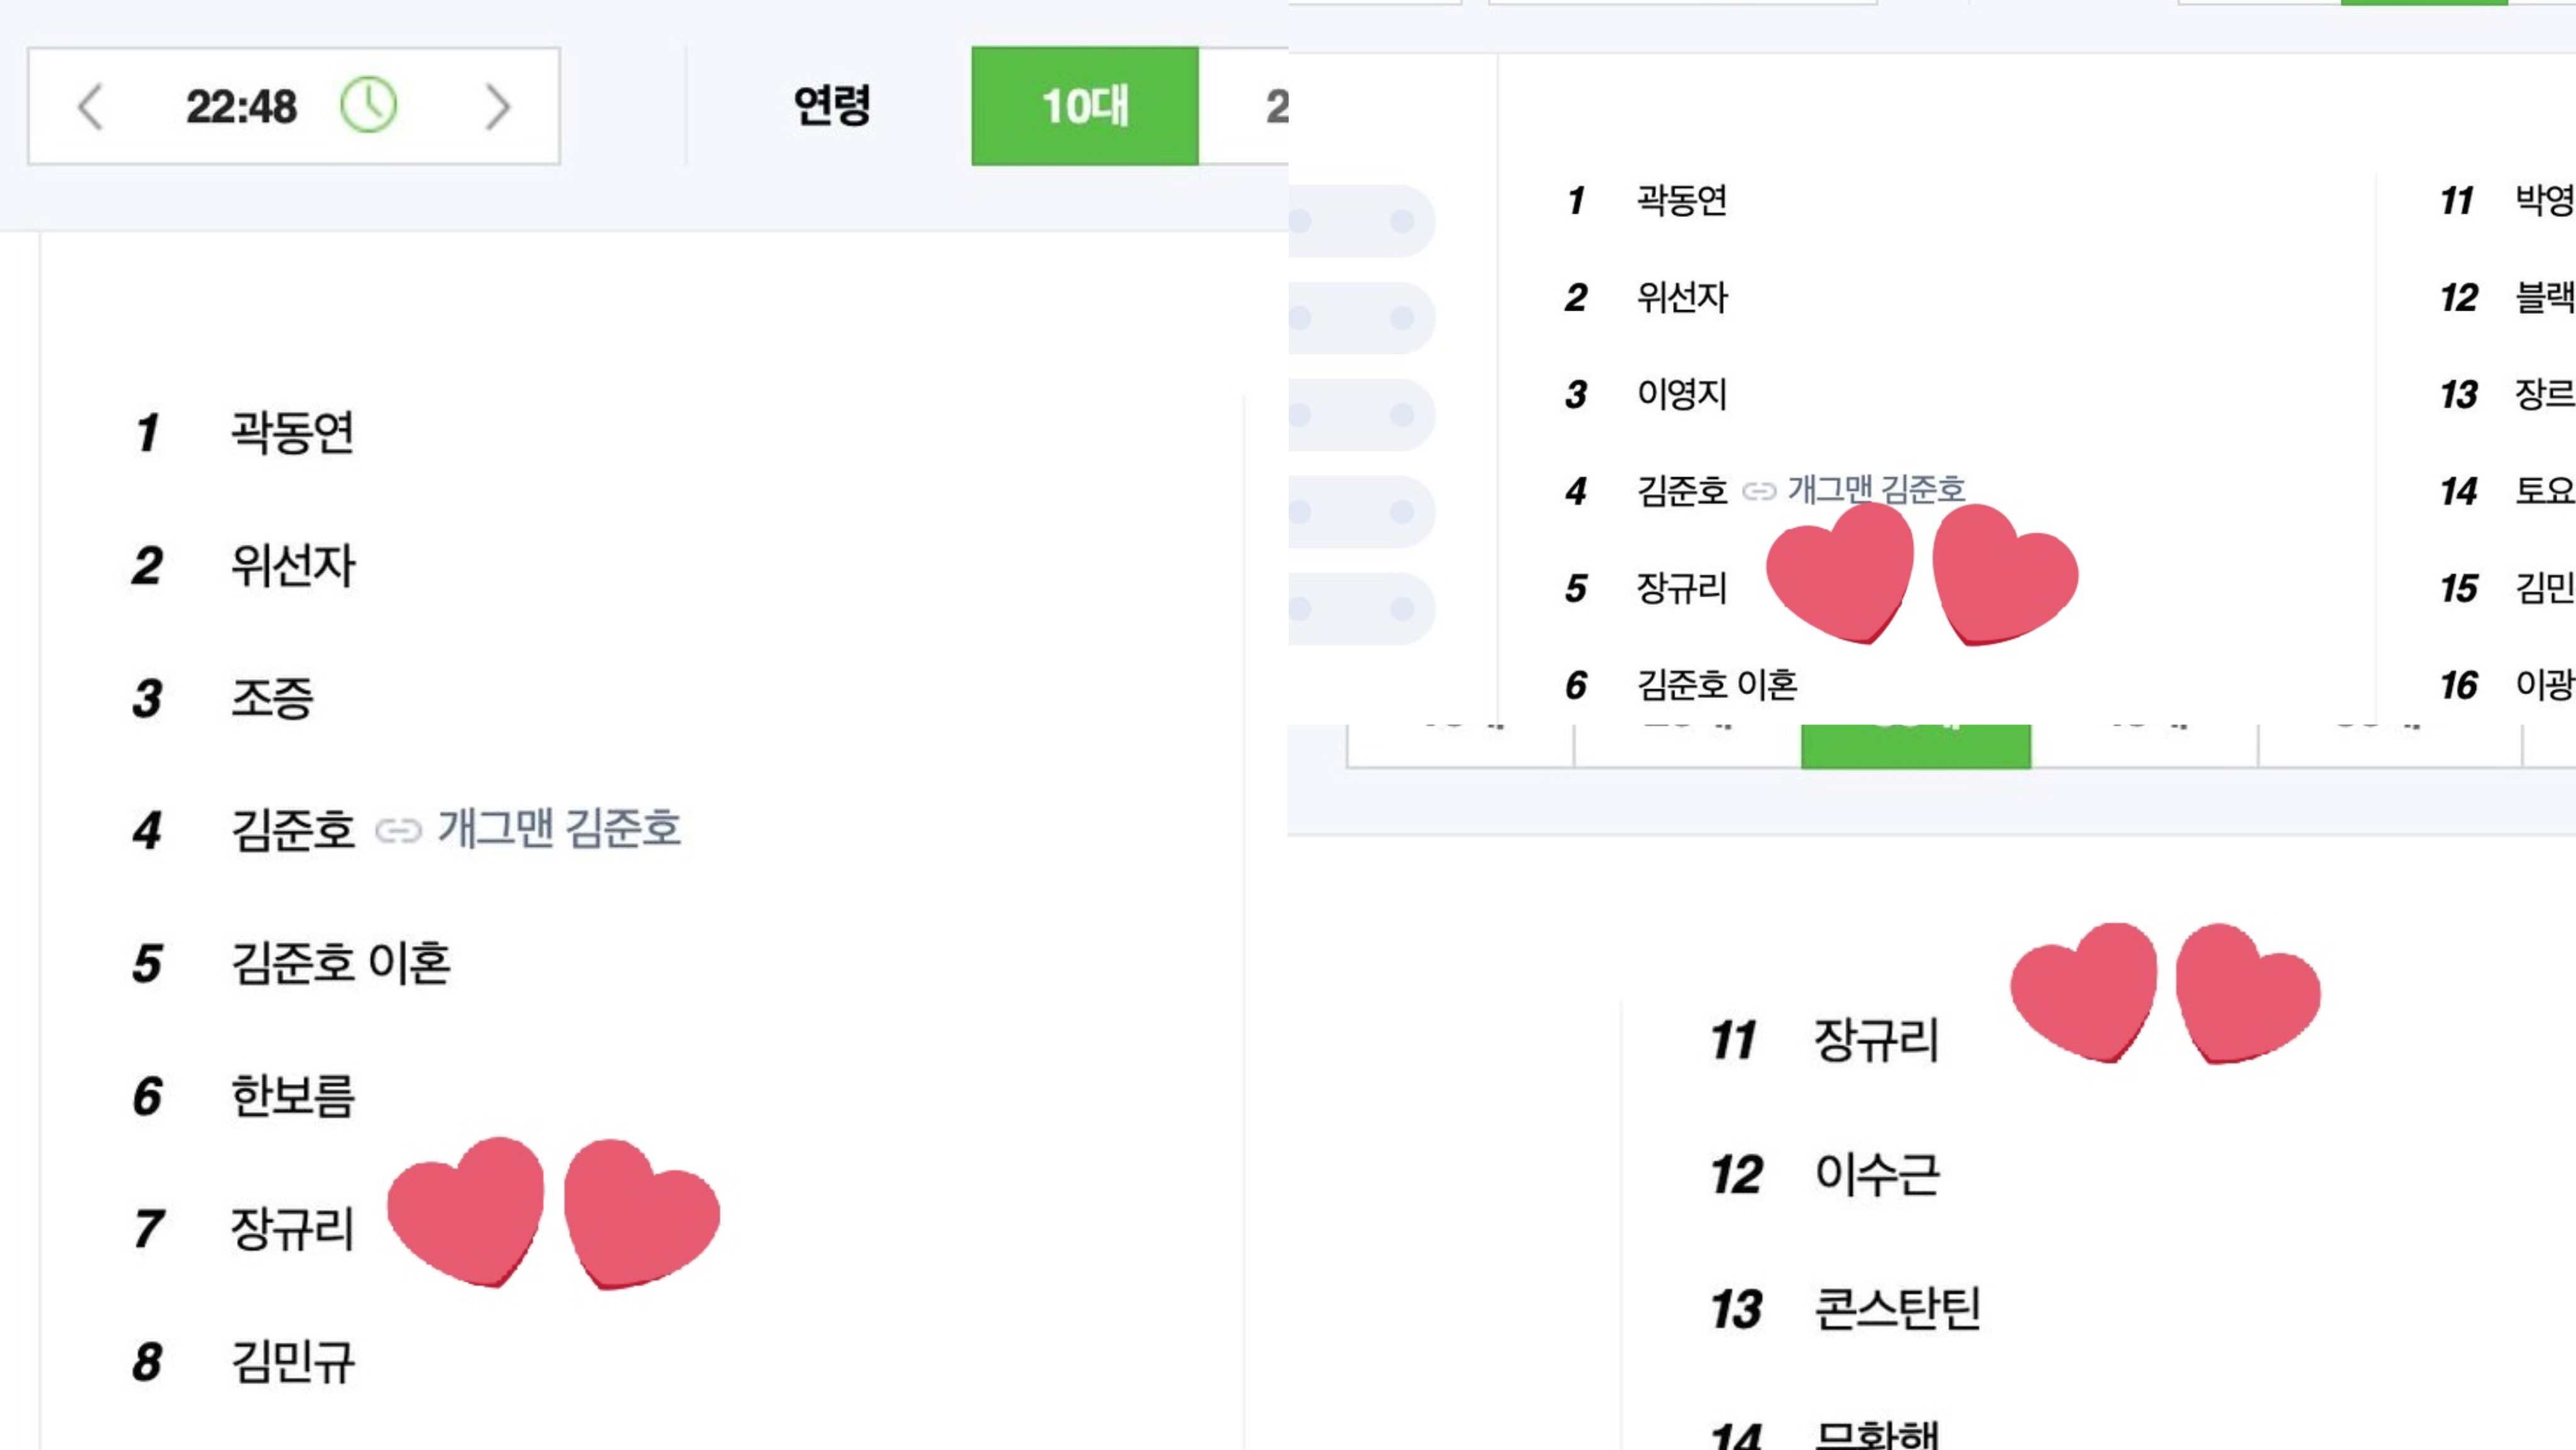Click the previous time arrow

[90, 107]
